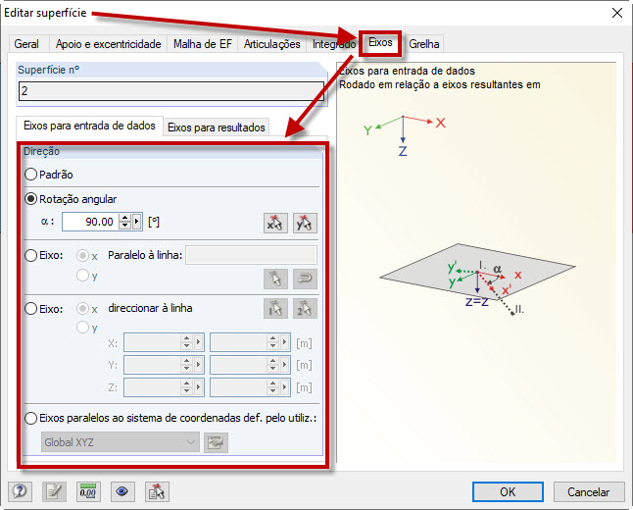This screenshot has height=510, width=633.
Task: Open Eixos para resultados subtab
Action: click(217, 127)
